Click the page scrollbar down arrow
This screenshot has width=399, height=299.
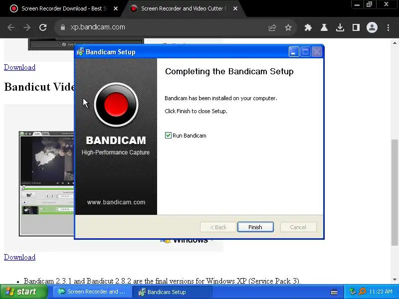[x=395, y=280]
